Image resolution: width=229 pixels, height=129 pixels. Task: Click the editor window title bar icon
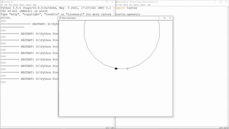pos(117,2)
